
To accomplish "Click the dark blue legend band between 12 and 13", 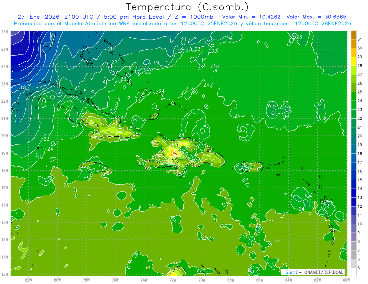I will [354, 202].
